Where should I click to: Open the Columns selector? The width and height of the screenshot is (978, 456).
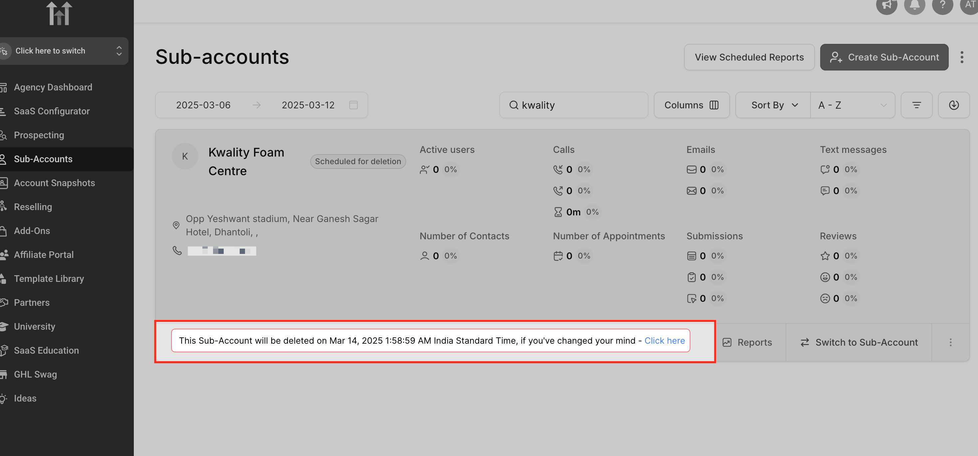(691, 105)
